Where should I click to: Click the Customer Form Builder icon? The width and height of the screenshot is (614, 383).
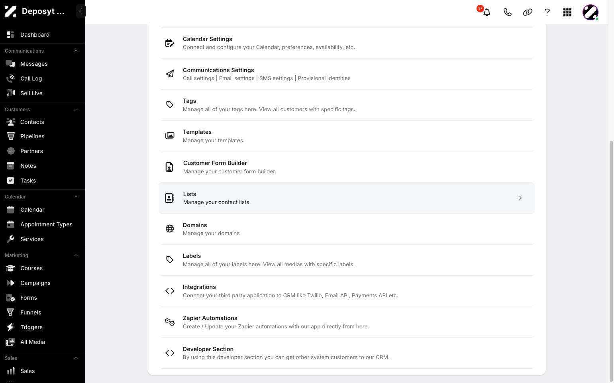pos(169,167)
